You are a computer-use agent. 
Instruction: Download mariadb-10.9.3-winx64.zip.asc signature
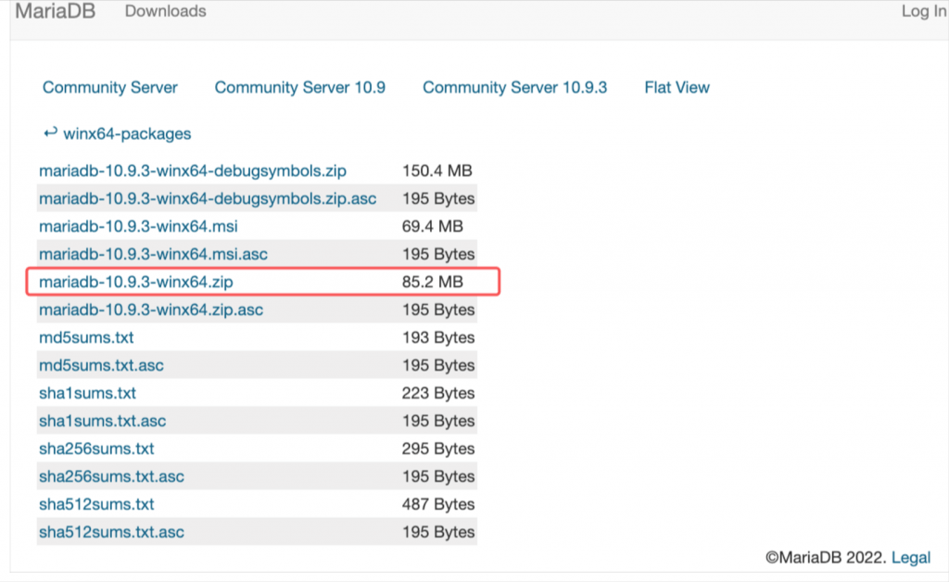tap(151, 310)
